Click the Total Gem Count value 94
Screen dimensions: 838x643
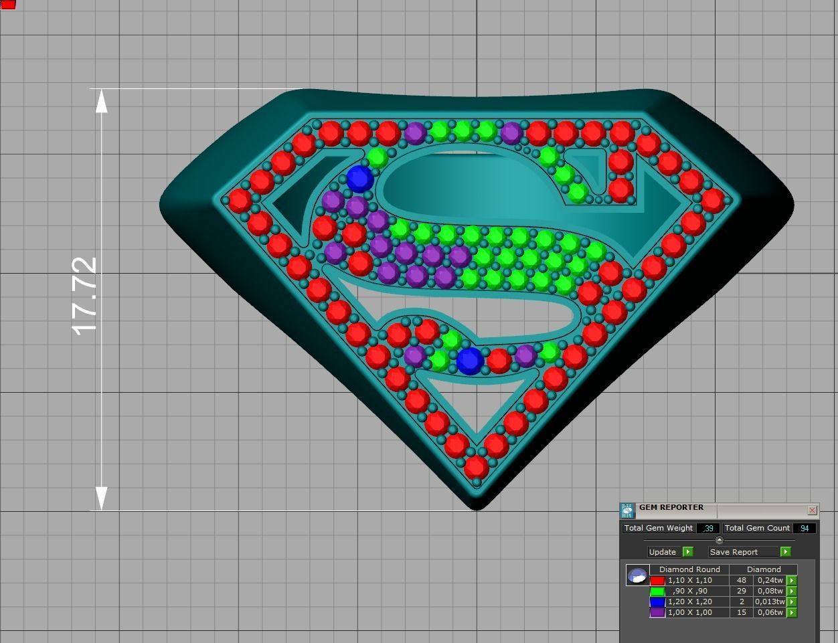804,528
